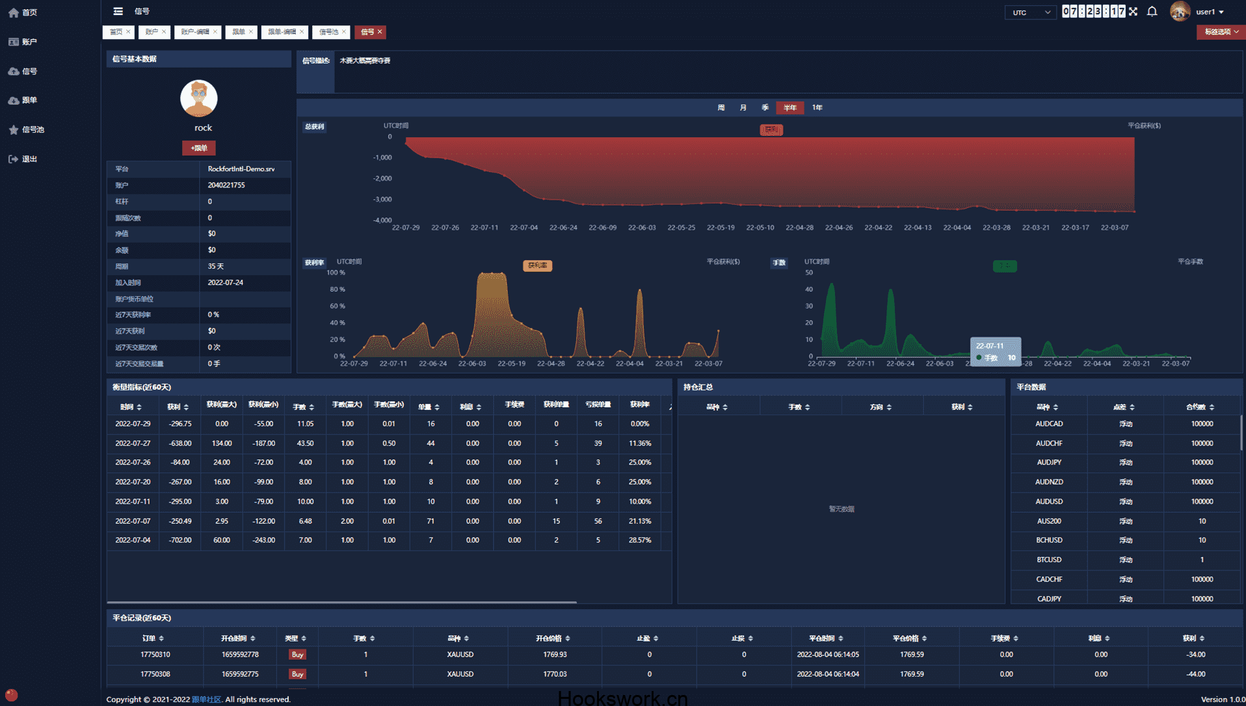Click the red circle icon at bottom-left corner
The width and height of the screenshot is (1246, 706).
11,695
